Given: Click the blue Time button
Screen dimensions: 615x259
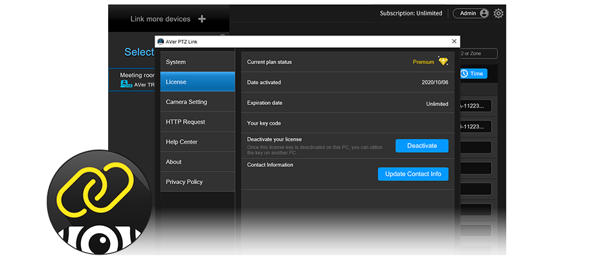Looking at the screenshot, I should pos(473,74).
